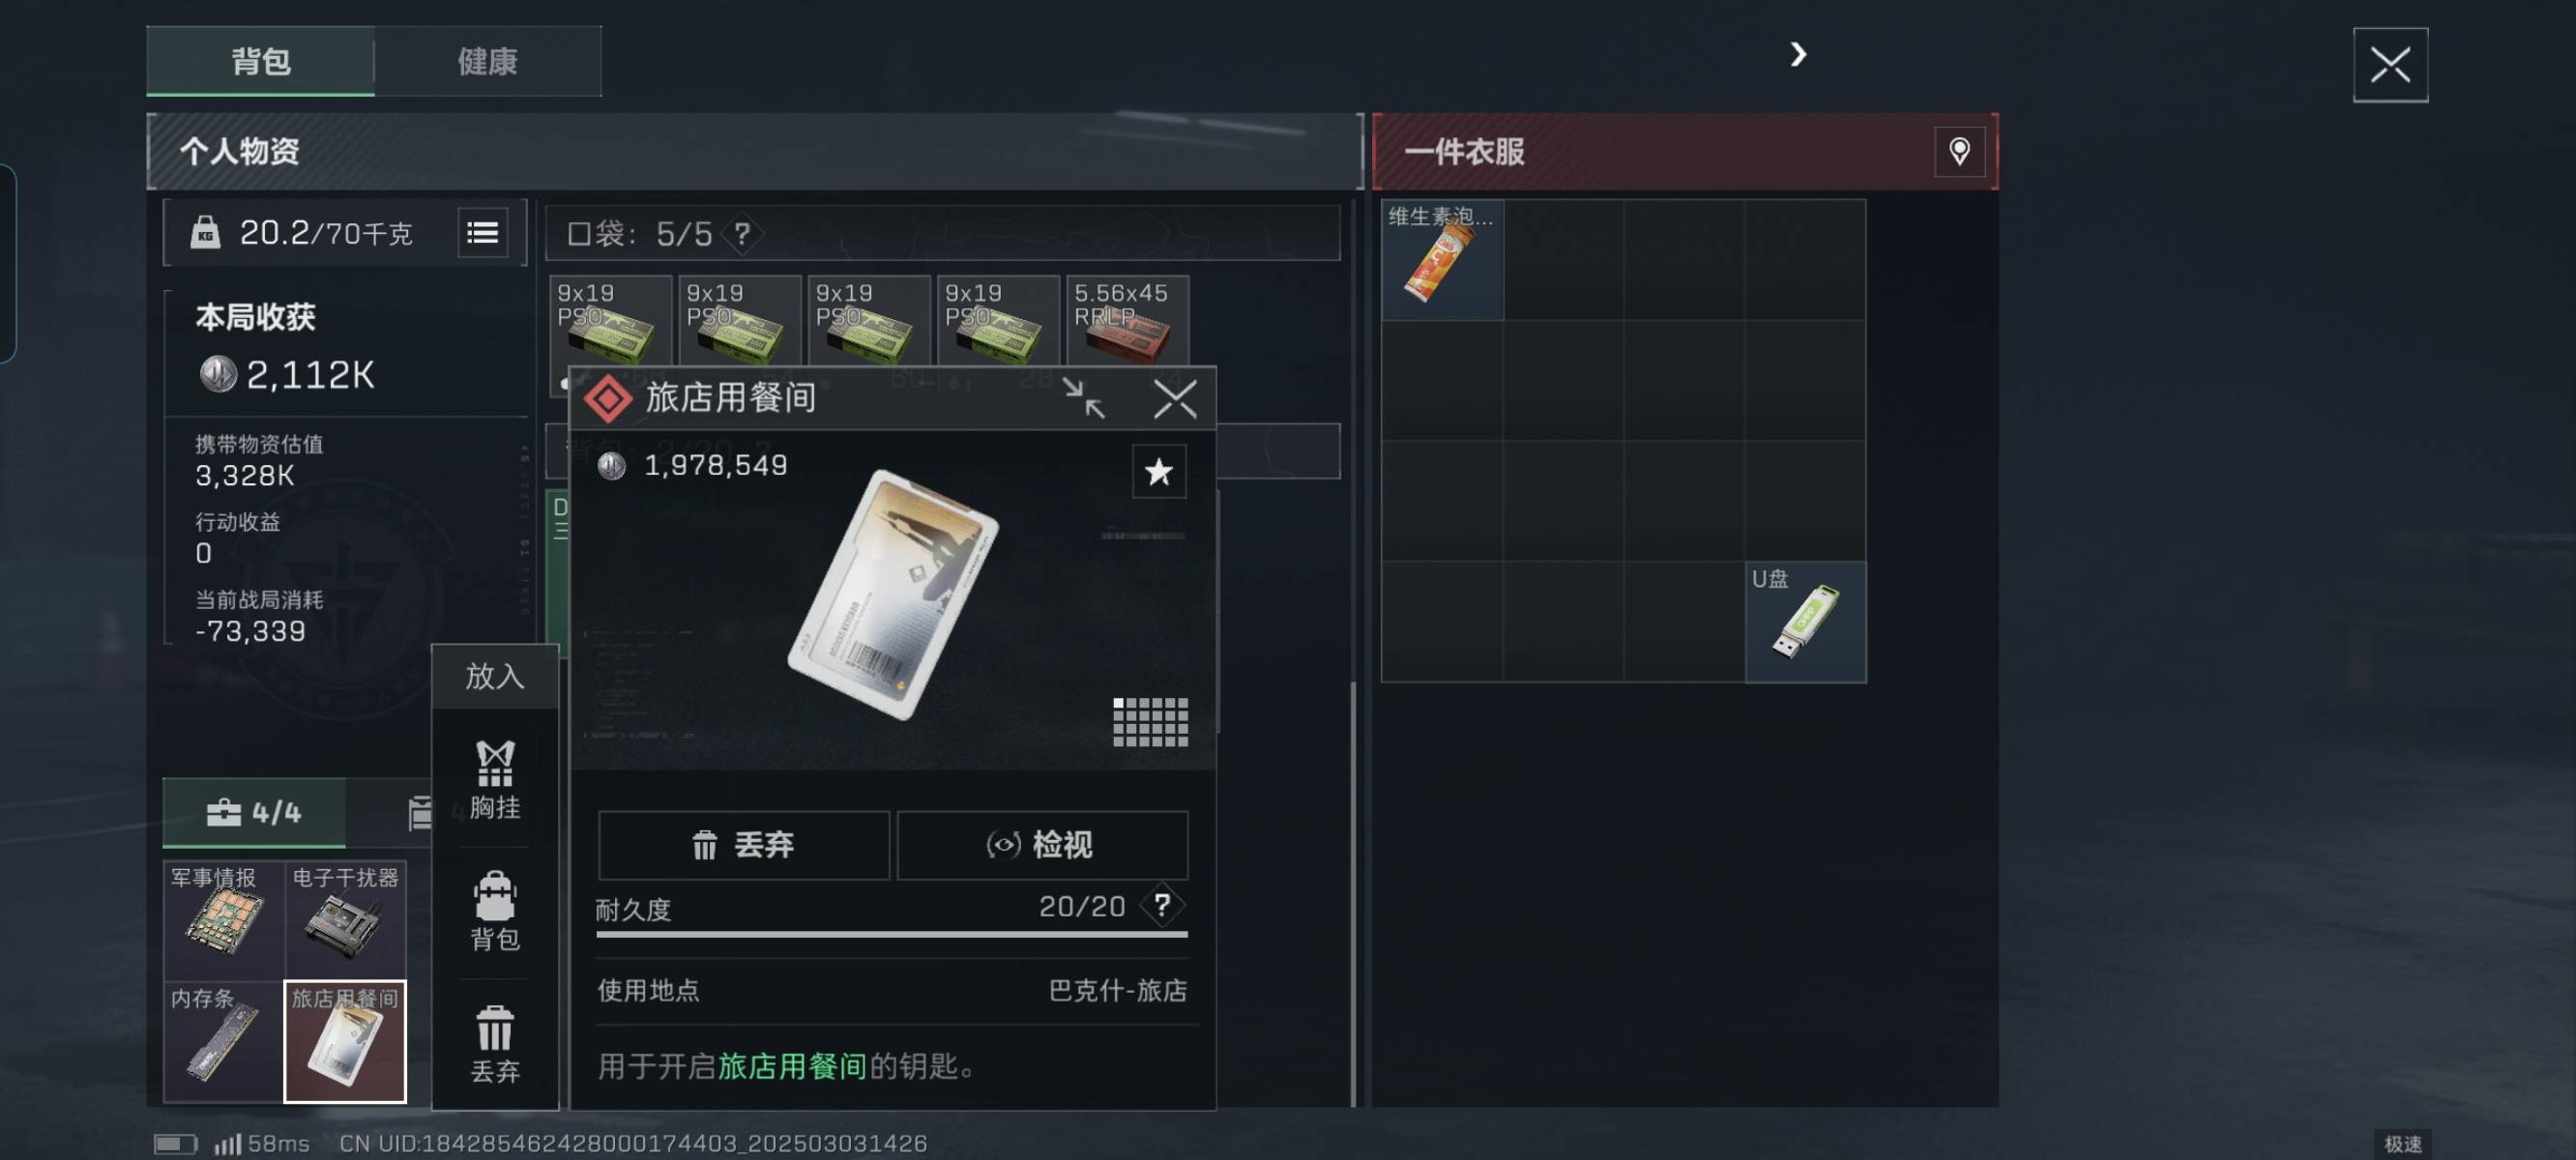Select the safe box 4/4 tab
This screenshot has width=2576, height=1160.
click(x=254, y=812)
